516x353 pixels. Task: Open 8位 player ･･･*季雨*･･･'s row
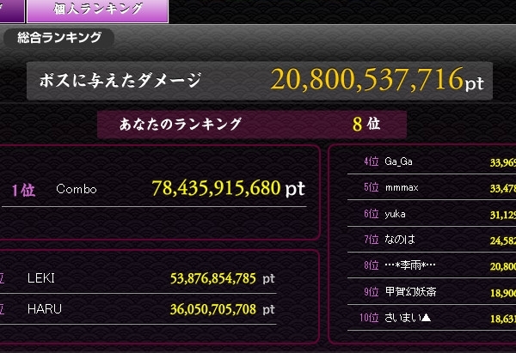(x=432, y=265)
